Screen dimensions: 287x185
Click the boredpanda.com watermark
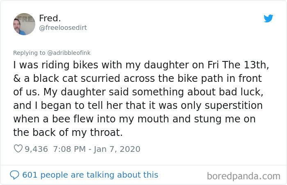(244, 176)
